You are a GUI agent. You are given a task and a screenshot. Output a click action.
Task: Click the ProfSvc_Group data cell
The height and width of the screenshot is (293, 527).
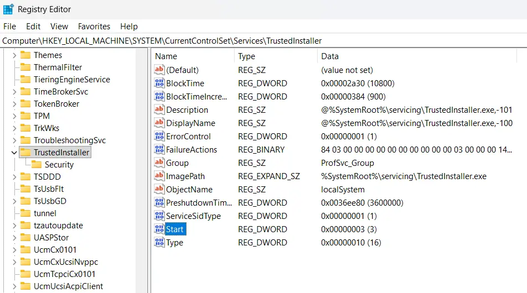pyautogui.click(x=348, y=163)
